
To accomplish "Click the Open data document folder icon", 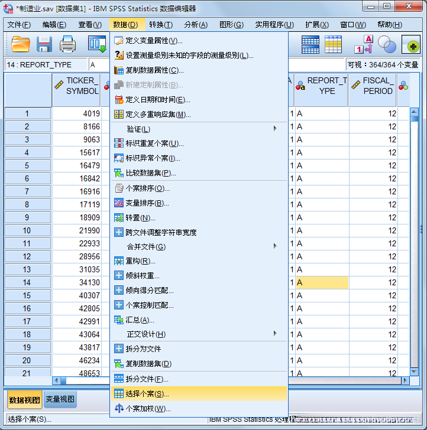I will point(20,44).
